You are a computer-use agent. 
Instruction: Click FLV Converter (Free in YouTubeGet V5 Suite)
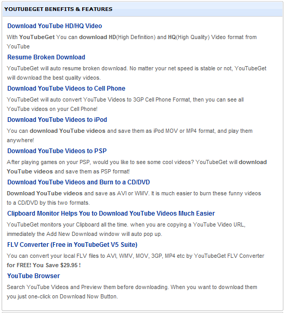click(x=72, y=245)
